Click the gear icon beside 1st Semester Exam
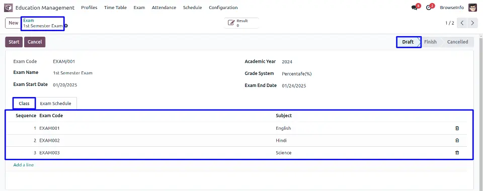The height and width of the screenshot is (191, 483). click(66, 26)
